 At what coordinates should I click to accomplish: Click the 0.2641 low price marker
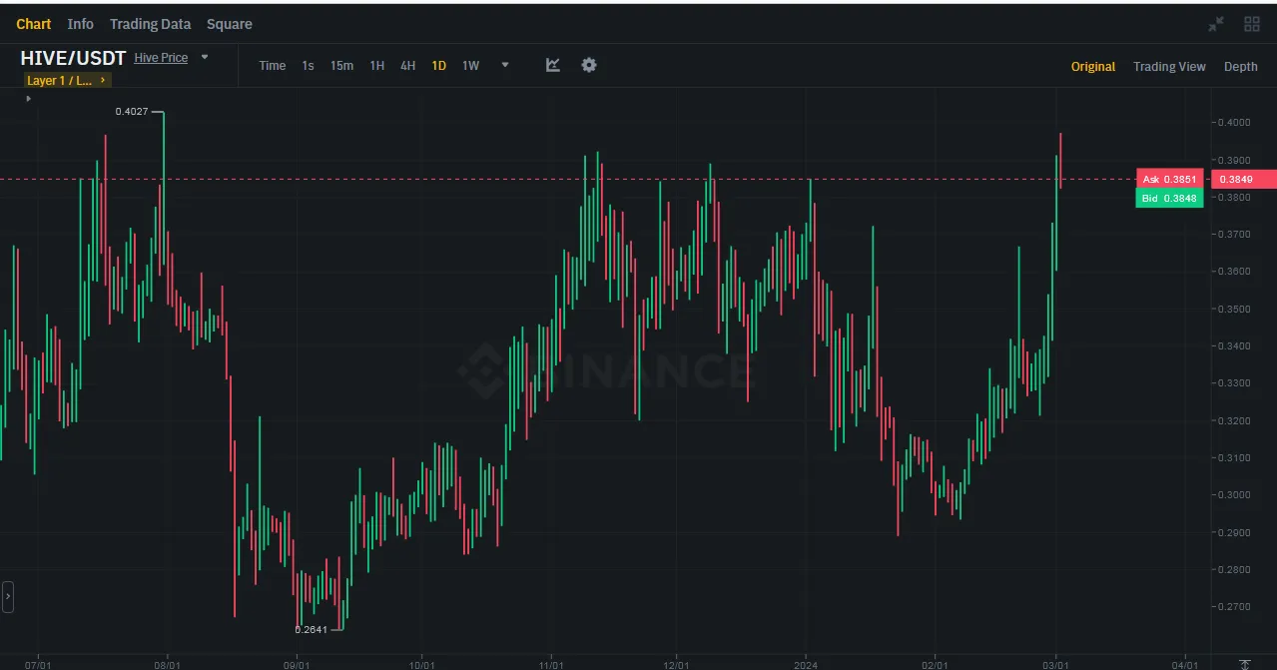tap(311, 630)
